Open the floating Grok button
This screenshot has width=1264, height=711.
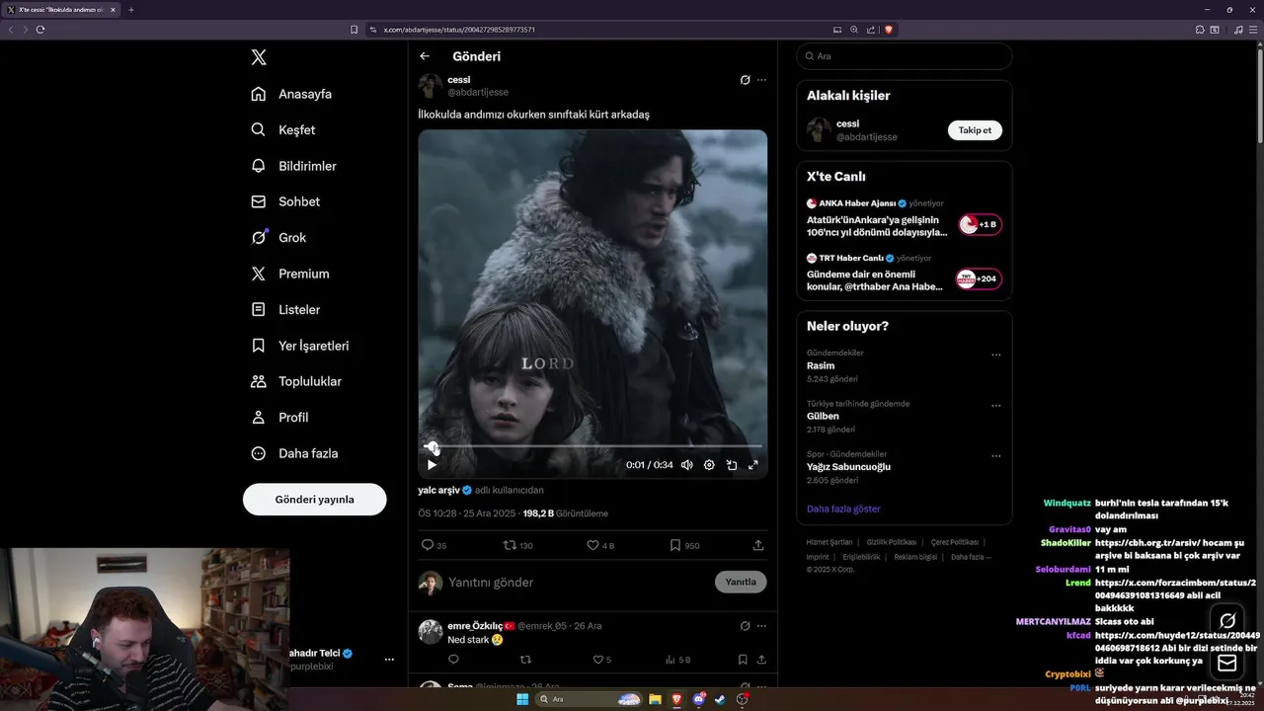click(x=1227, y=621)
